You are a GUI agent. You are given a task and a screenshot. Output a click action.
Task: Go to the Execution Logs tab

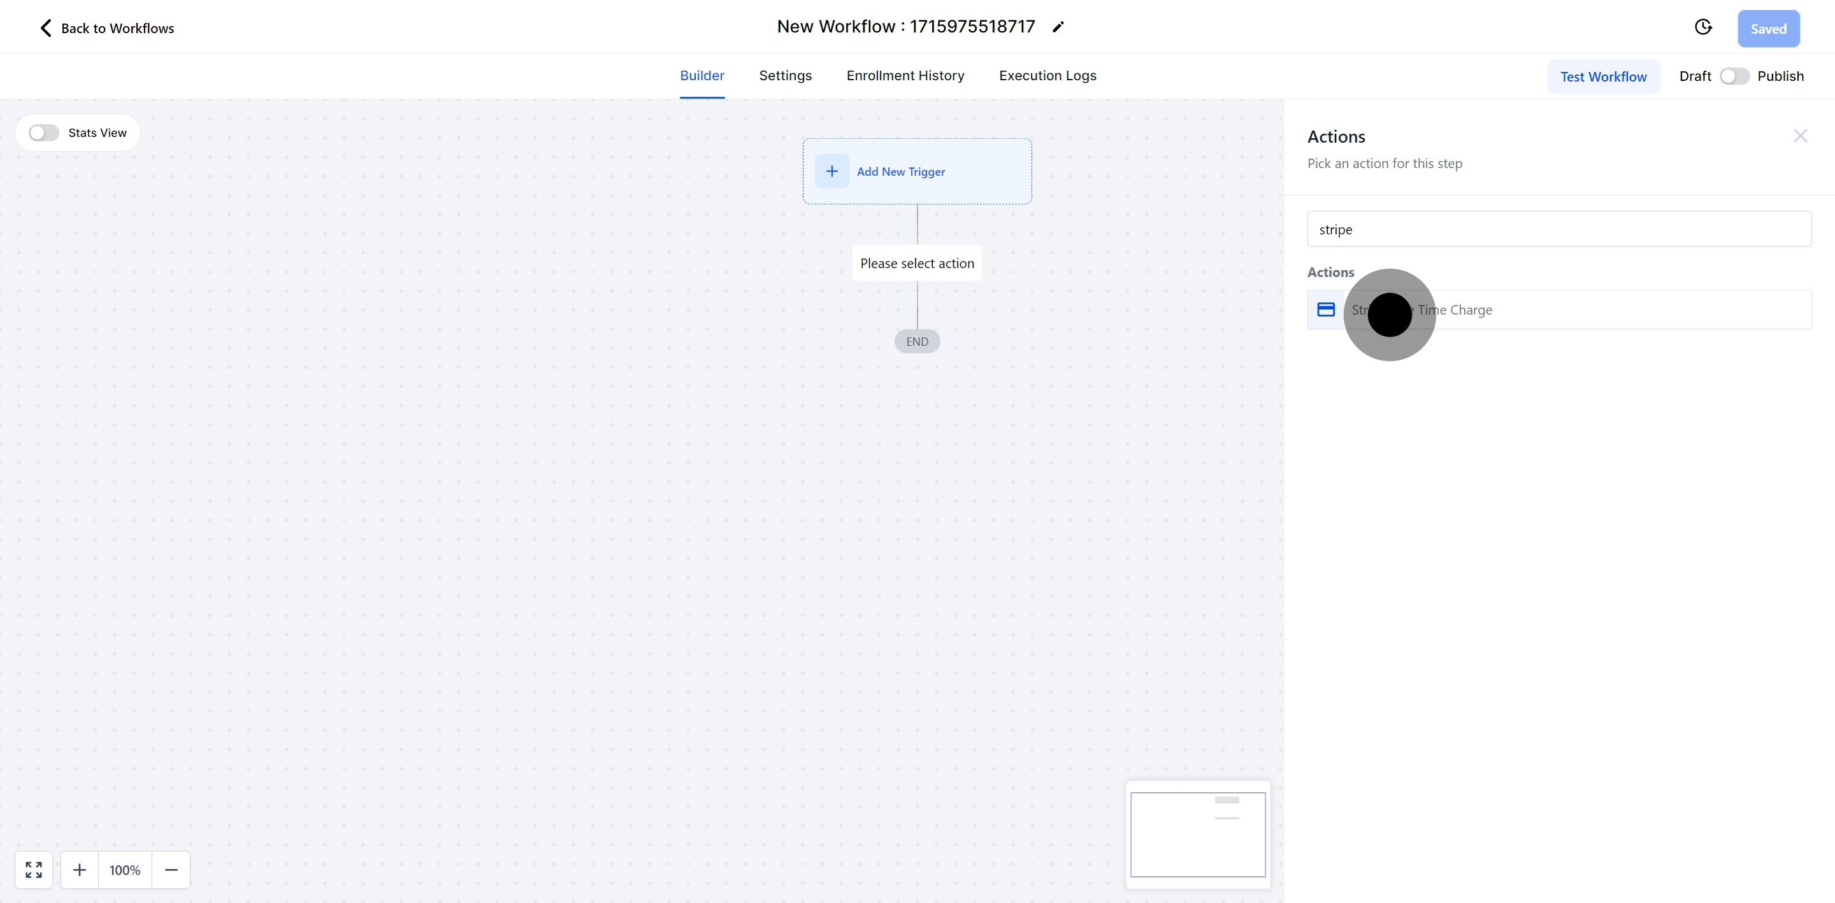point(1047,76)
